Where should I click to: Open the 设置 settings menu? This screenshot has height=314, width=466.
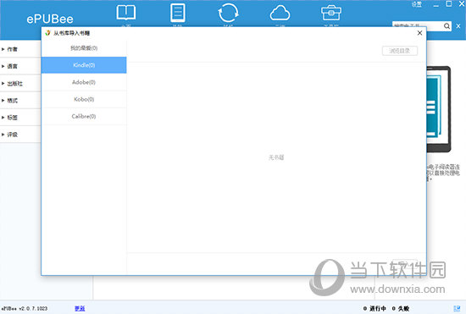[x=417, y=4]
